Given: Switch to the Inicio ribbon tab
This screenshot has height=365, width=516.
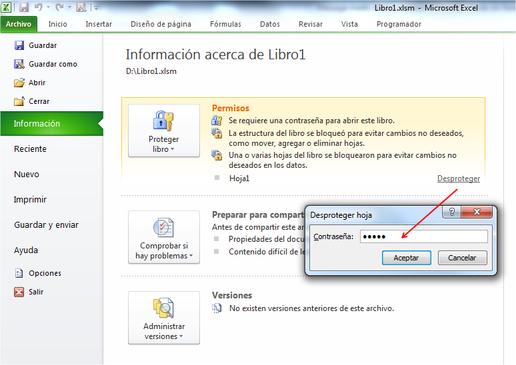Looking at the screenshot, I should tap(57, 24).
